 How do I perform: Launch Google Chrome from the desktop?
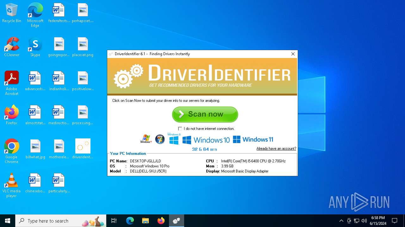(12, 151)
